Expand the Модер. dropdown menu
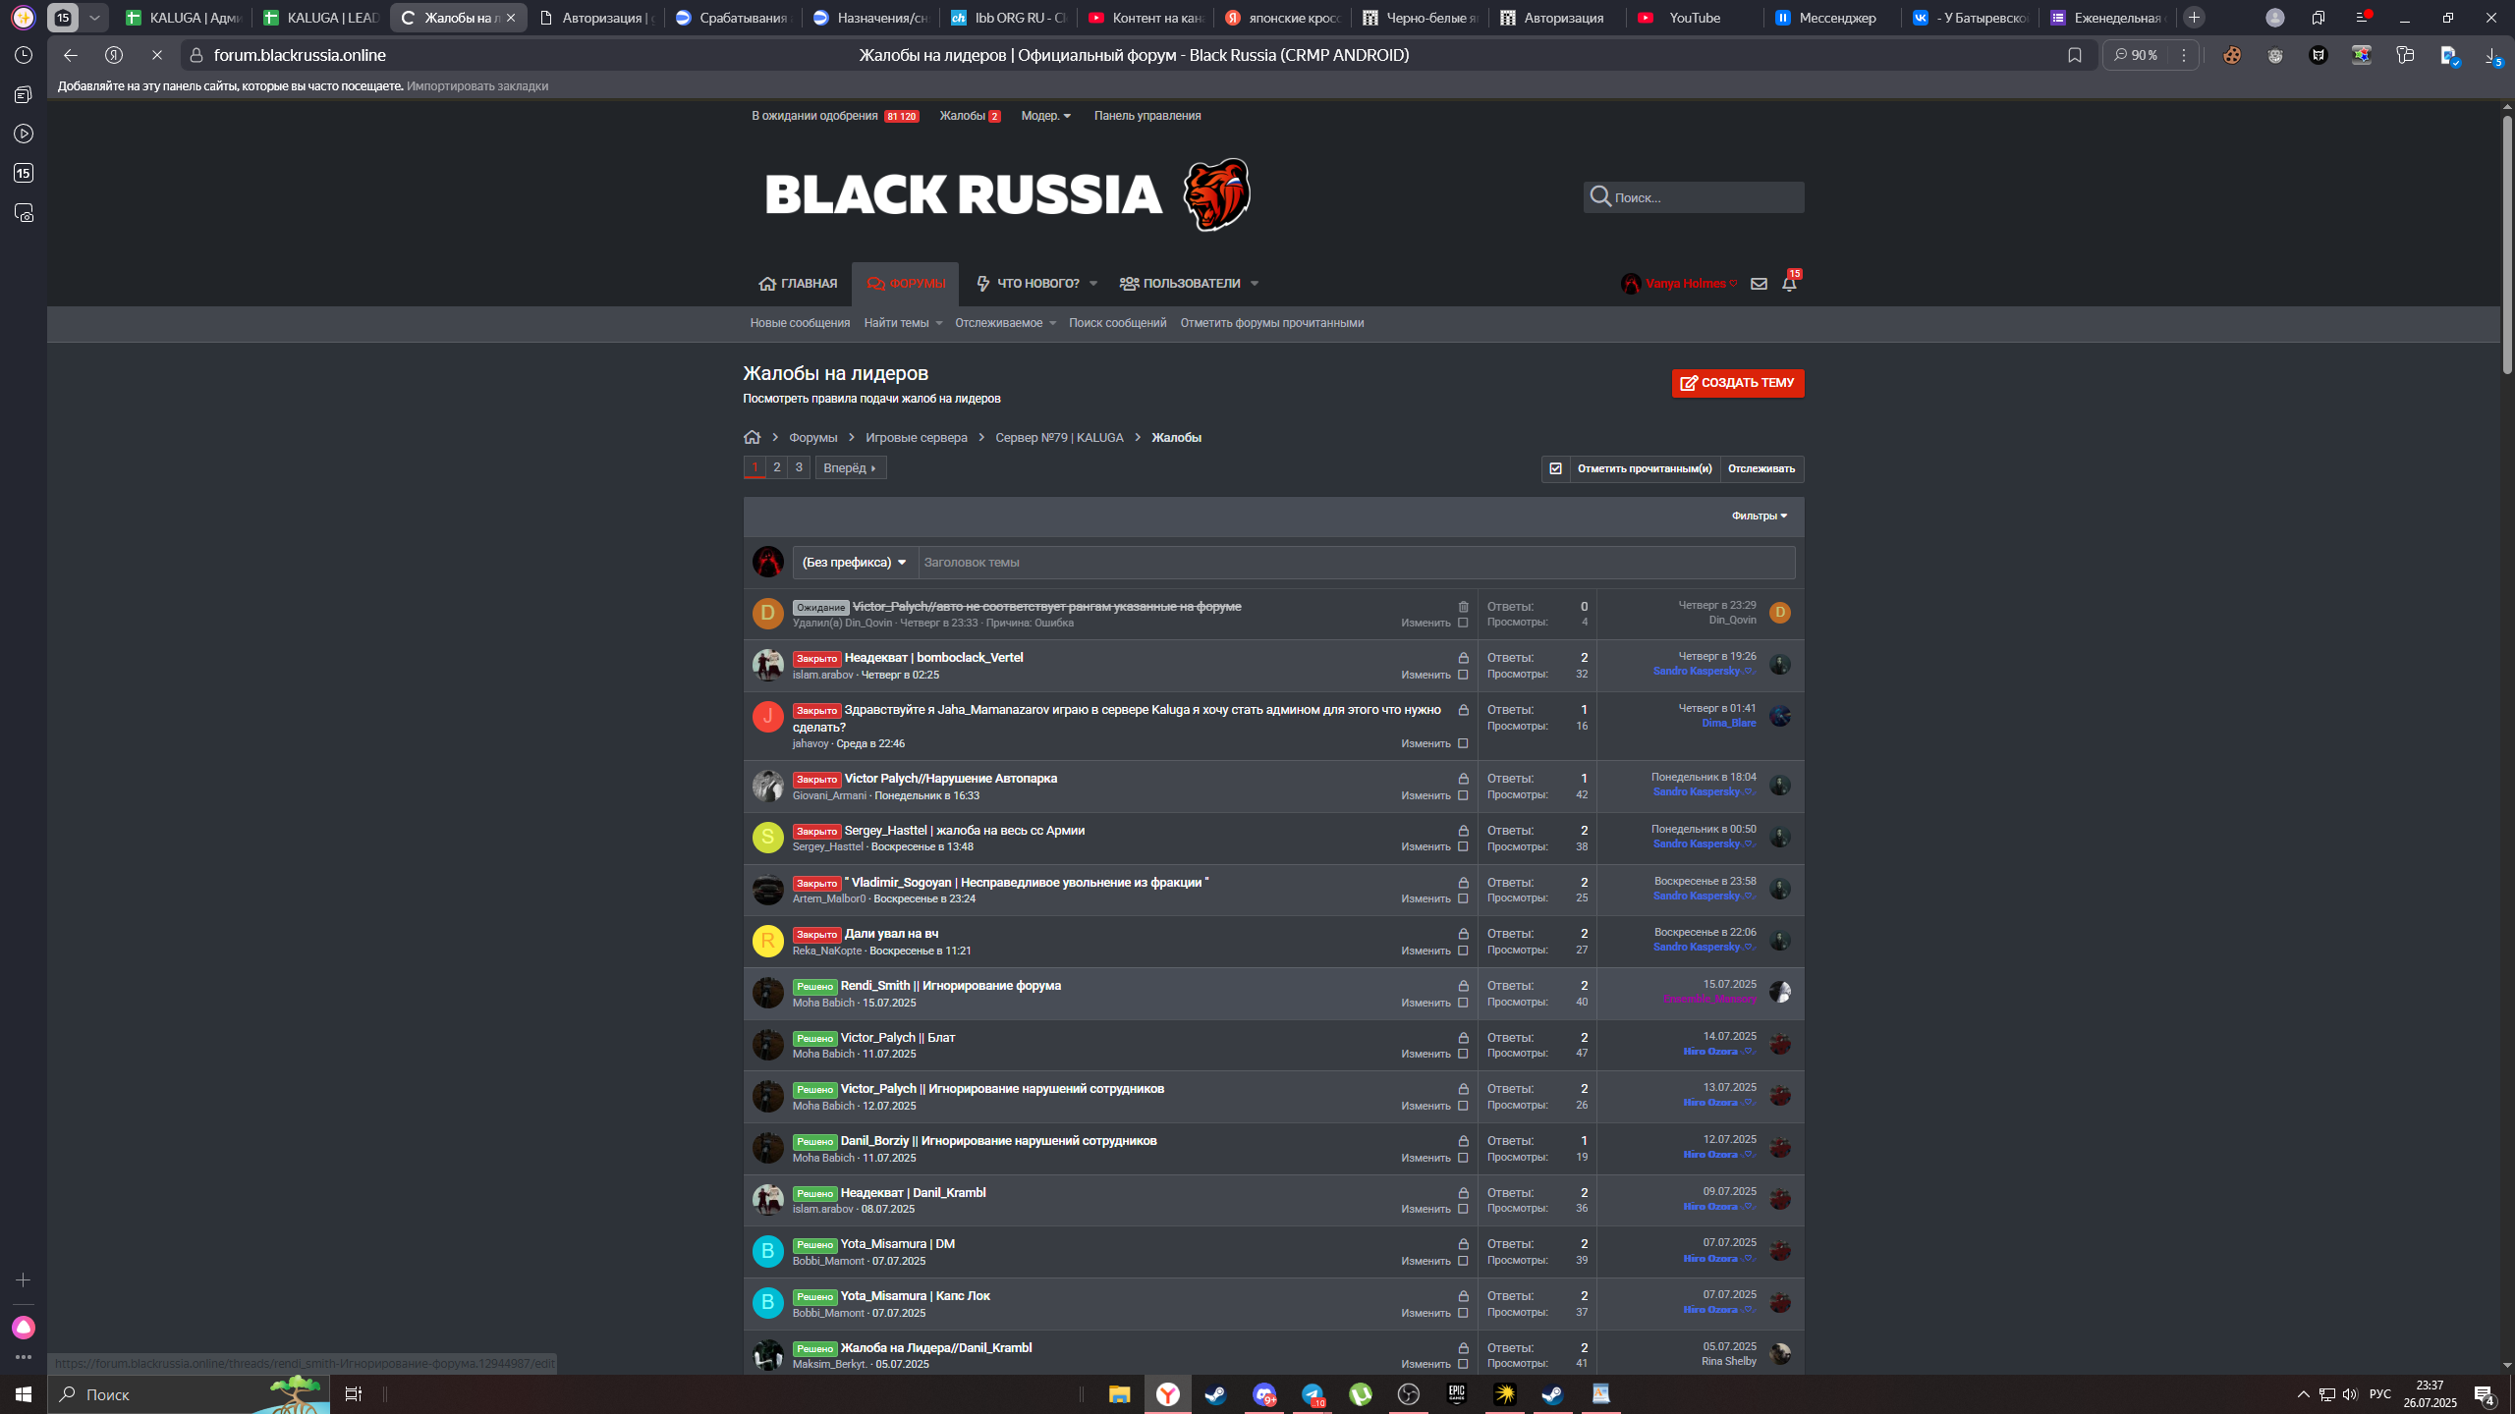2515x1414 pixels. 1045,116
